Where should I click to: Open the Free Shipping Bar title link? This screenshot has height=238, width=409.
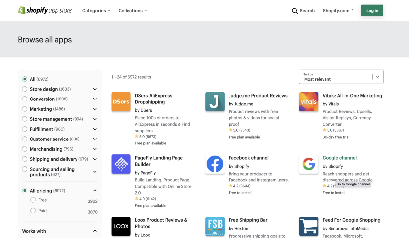tap(248, 220)
